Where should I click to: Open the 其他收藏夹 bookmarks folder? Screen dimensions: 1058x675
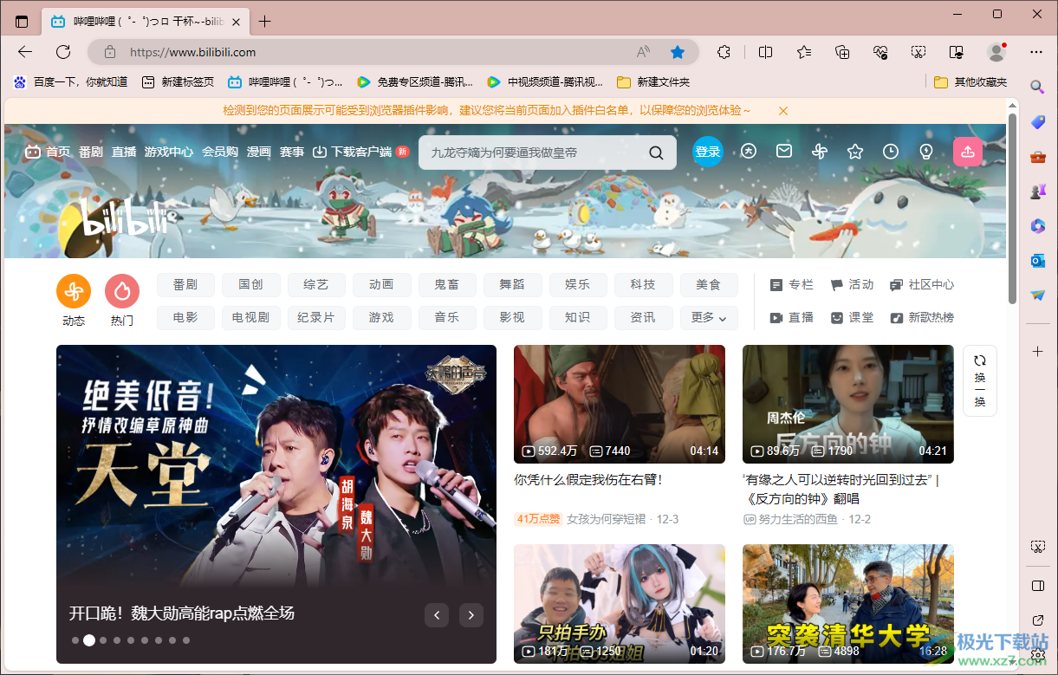click(970, 82)
